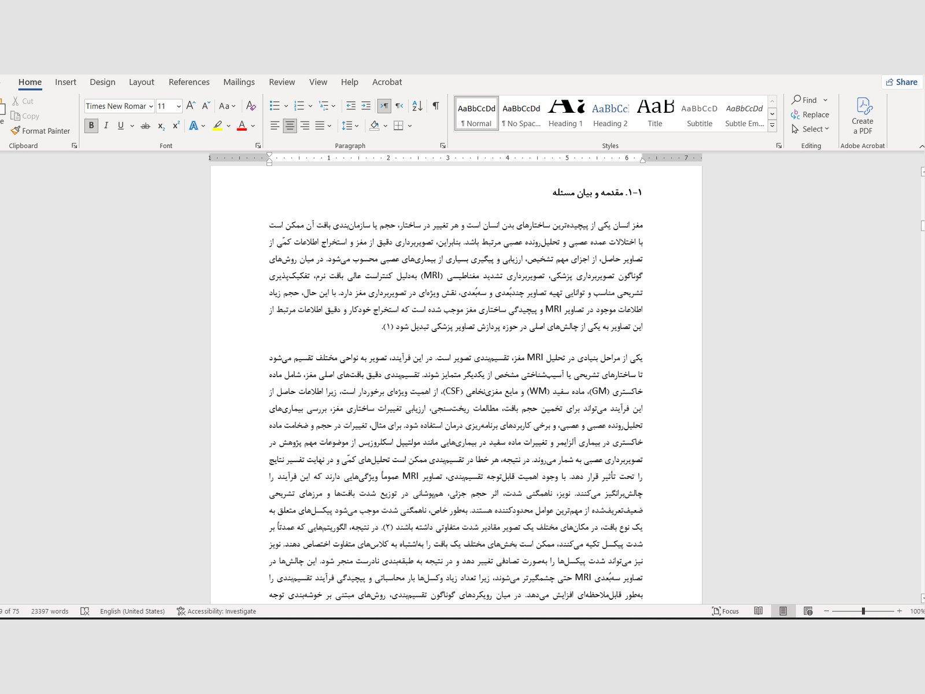Screen dimensions: 925x694
Task: Align text left
Action: (x=275, y=125)
